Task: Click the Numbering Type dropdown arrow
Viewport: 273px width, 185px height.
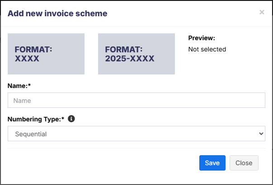Action: [261, 134]
